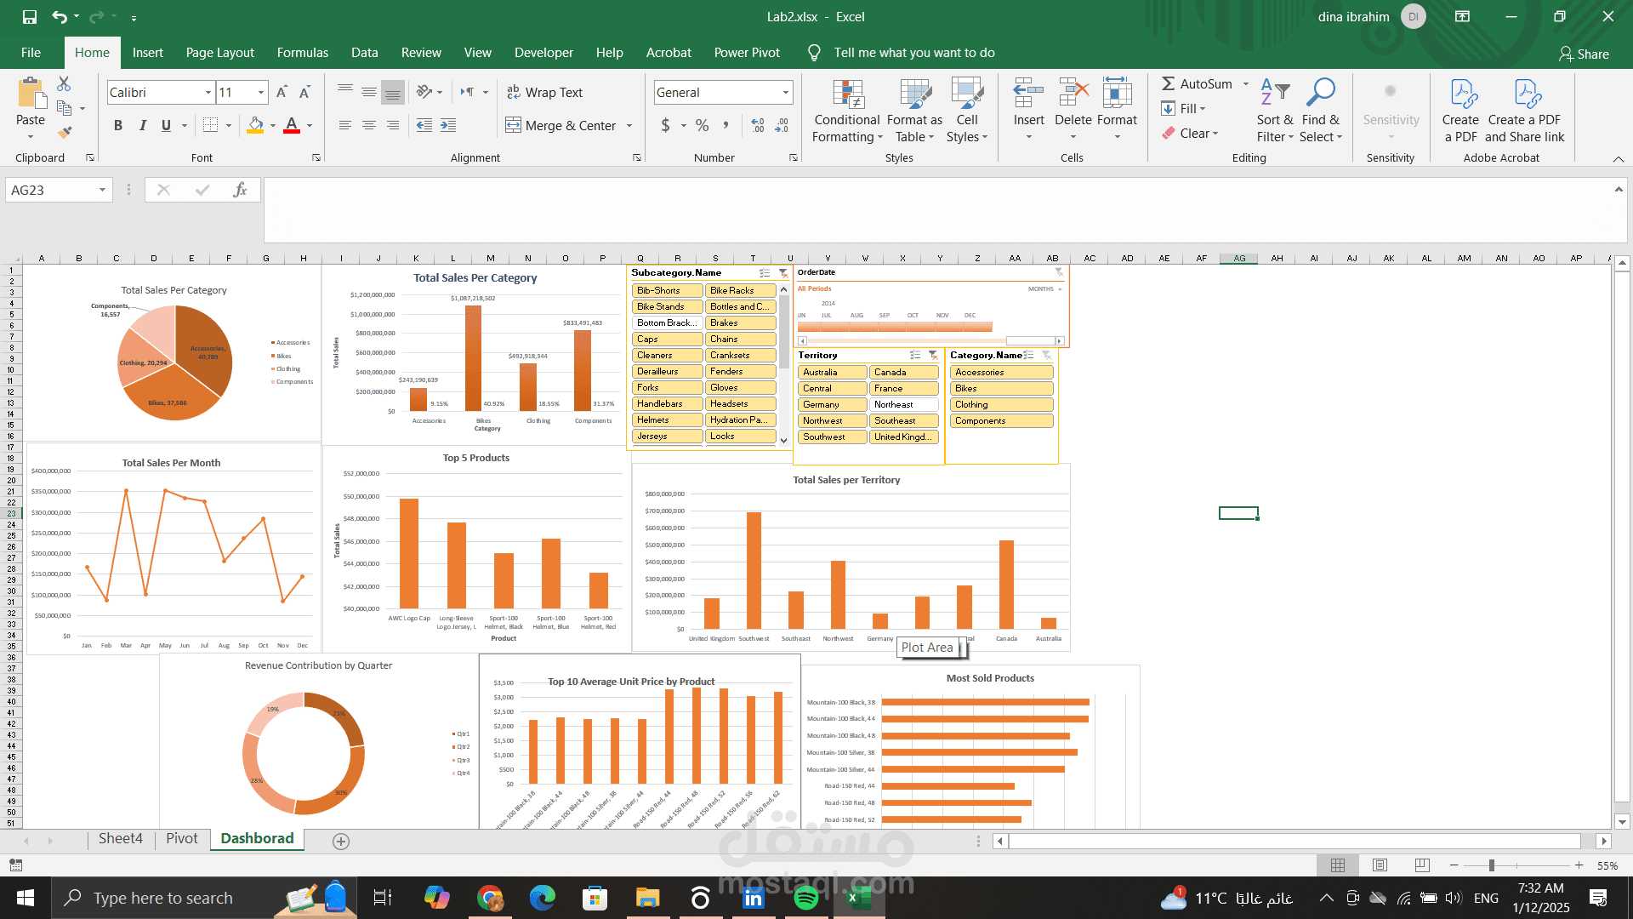The height and width of the screenshot is (919, 1633).
Task: Click the Insert cells icon
Action: pyautogui.click(x=1028, y=92)
